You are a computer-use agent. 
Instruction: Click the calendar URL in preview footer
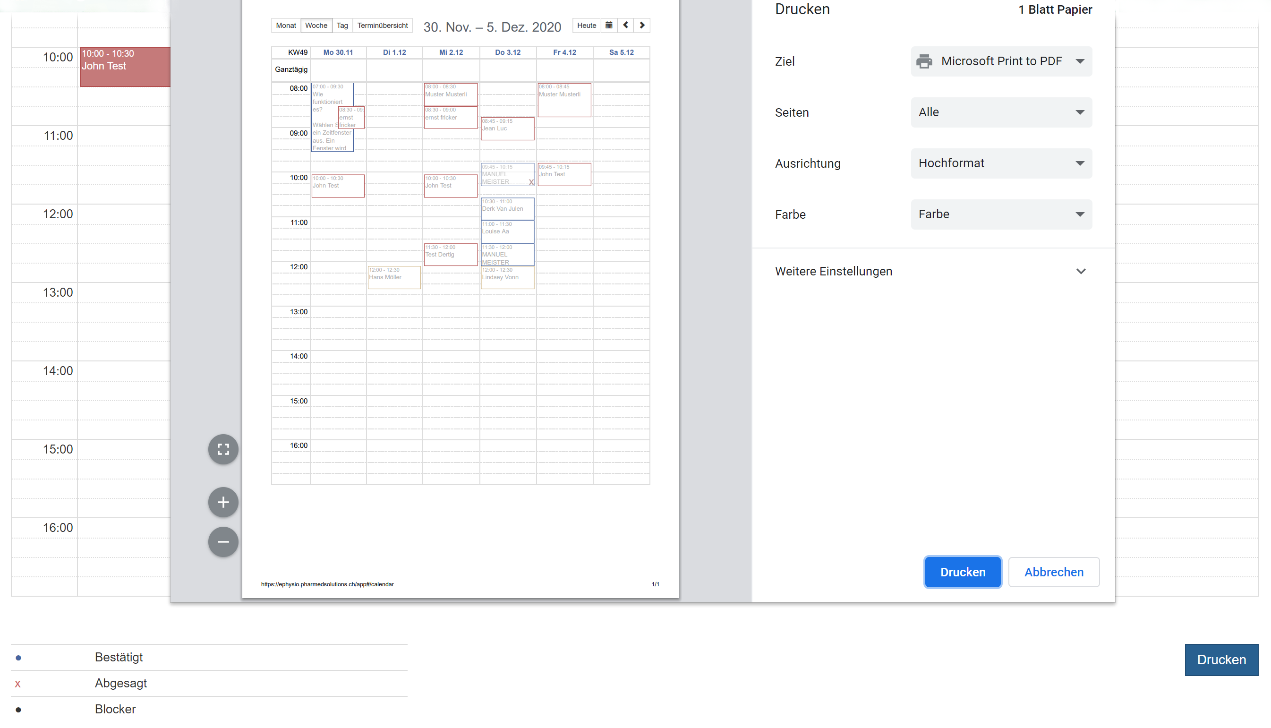(327, 584)
